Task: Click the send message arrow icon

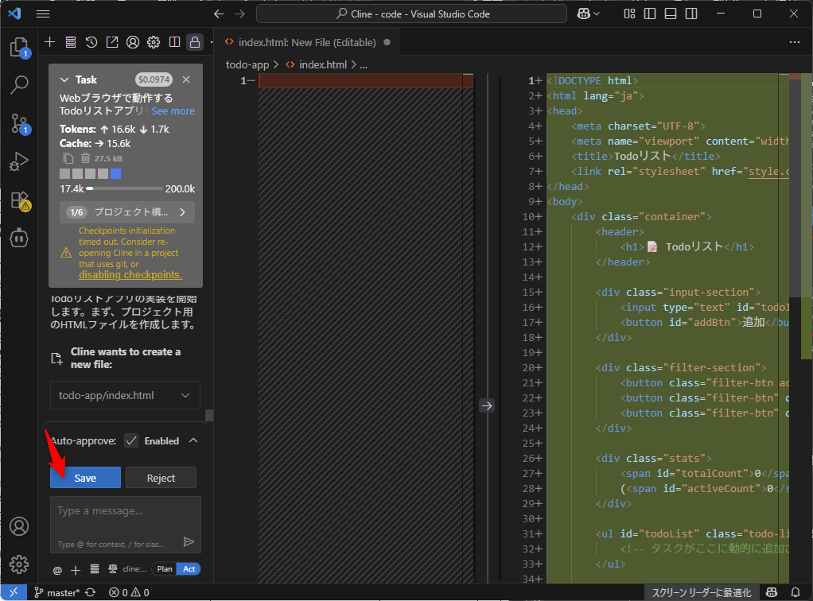Action: coord(189,541)
